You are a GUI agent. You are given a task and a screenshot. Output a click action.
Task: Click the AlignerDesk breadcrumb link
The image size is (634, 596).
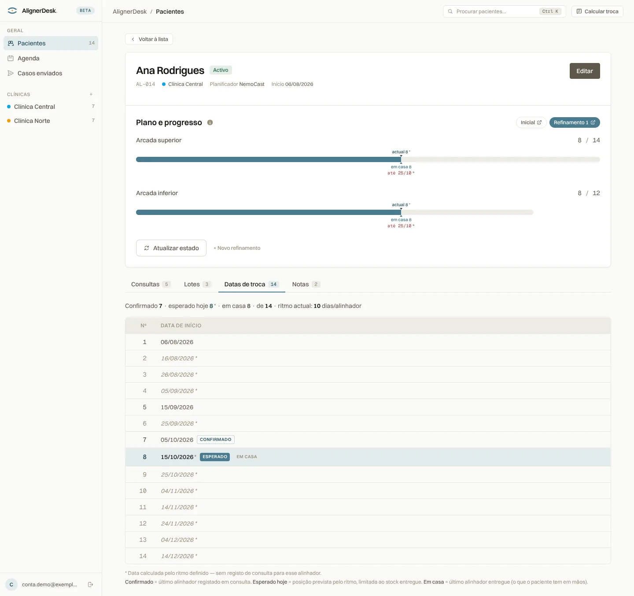[x=129, y=11]
